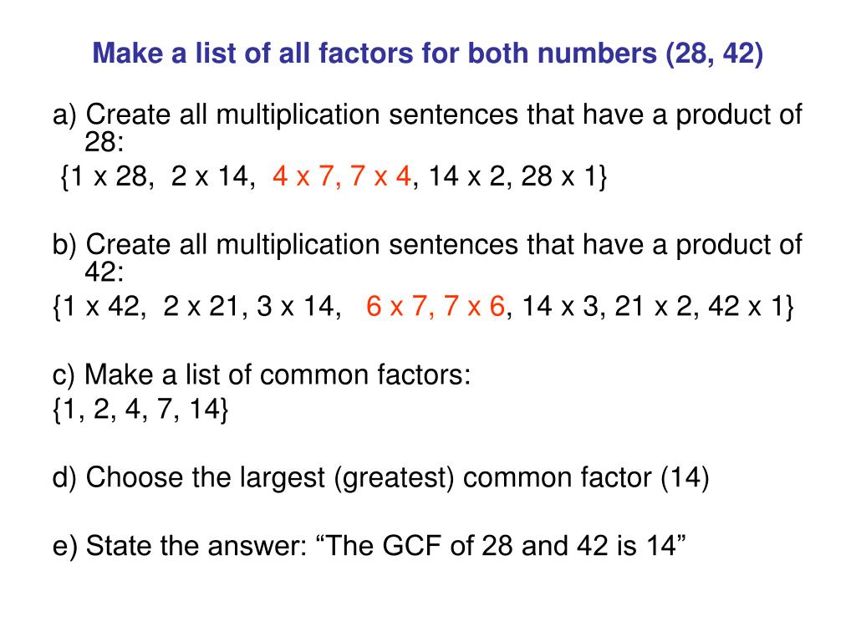This screenshot has width=856, height=642.
Task: Click the common factors set {1, 2, 4, 7, 14}
Action: tap(140, 409)
